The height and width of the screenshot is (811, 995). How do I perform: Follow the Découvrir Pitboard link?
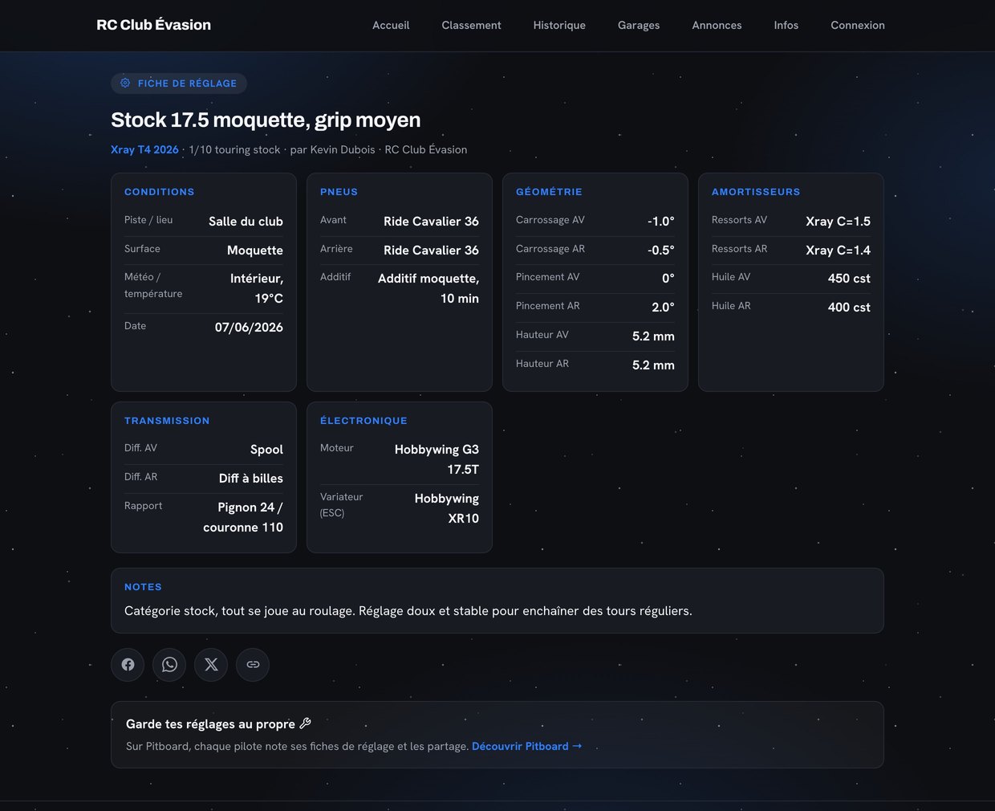click(x=526, y=746)
